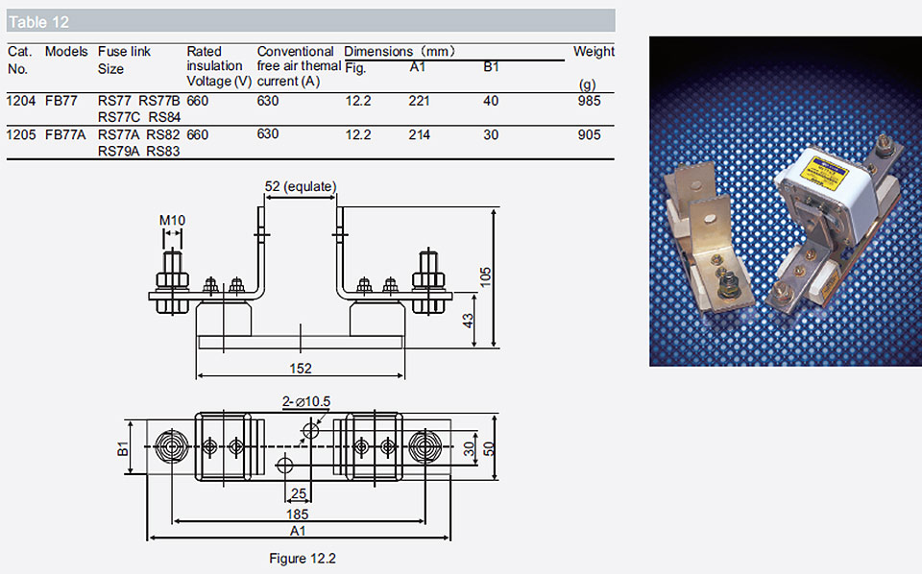Select catalog number "1204"
Screen dimensions: 922x574
(x=21, y=101)
